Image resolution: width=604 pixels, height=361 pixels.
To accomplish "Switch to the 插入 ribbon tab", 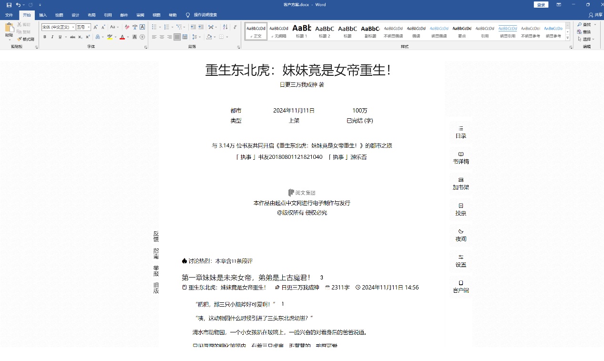I will coord(42,15).
